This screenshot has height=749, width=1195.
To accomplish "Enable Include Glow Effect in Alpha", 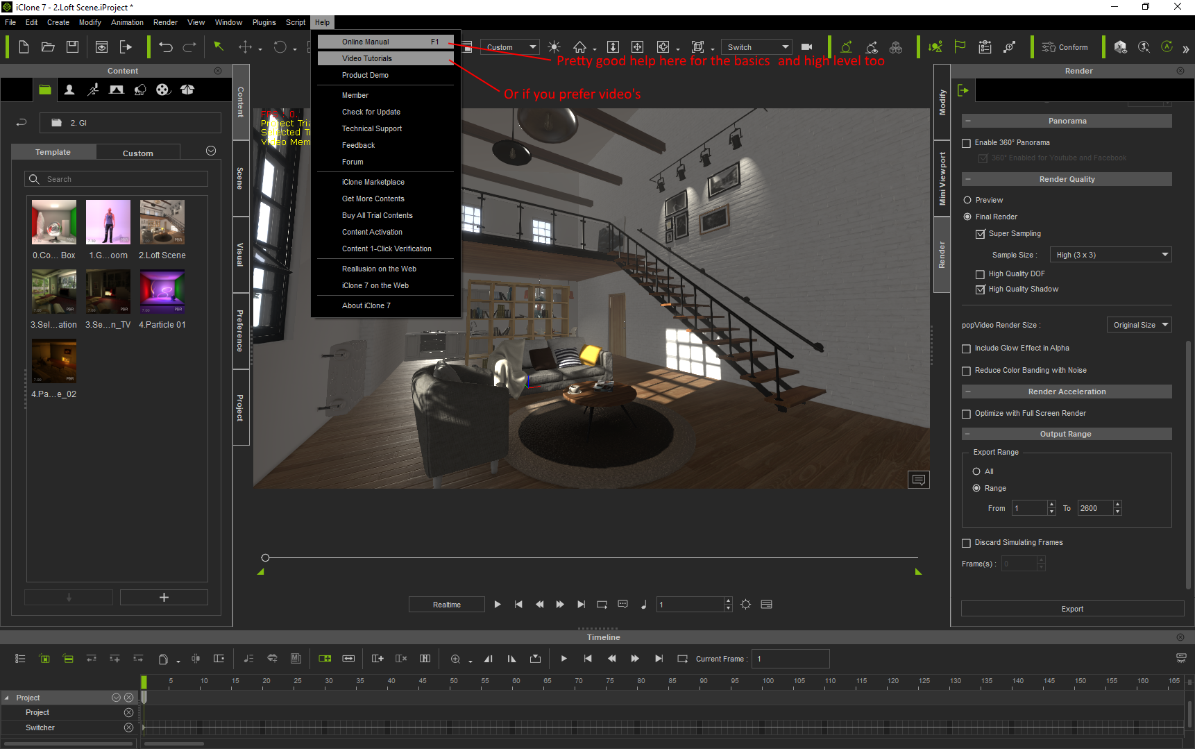I will click(966, 348).
